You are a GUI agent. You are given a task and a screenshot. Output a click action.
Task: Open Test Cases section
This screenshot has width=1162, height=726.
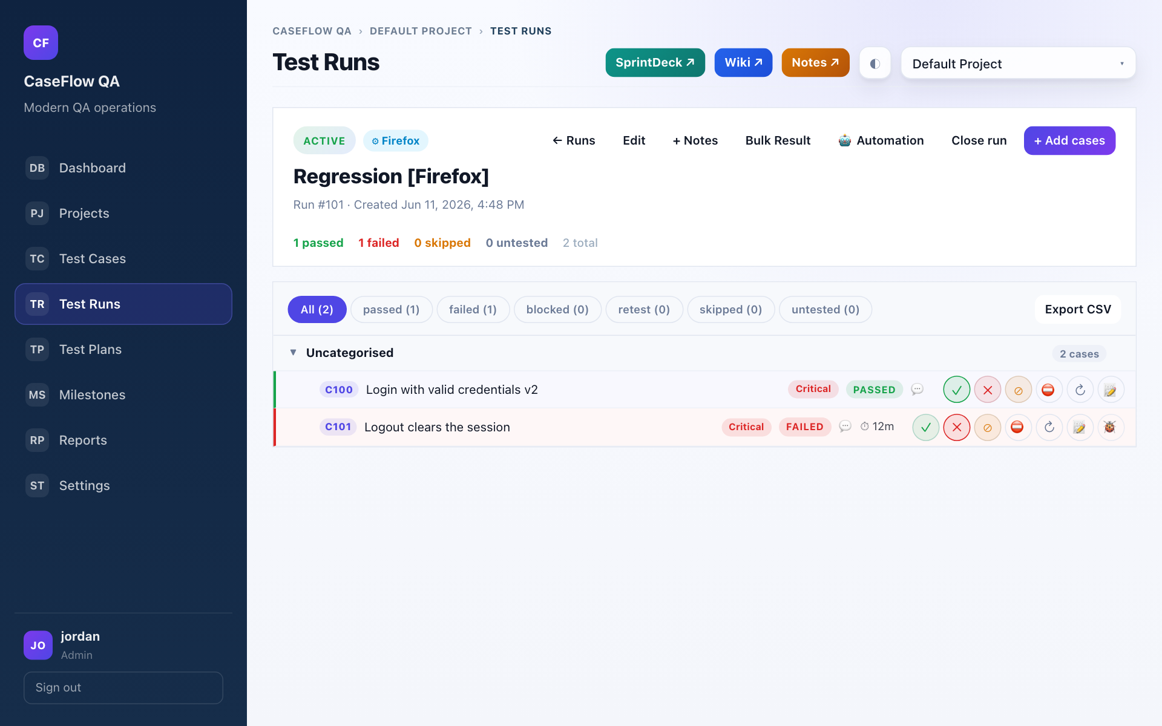click(x=123, y=258)
